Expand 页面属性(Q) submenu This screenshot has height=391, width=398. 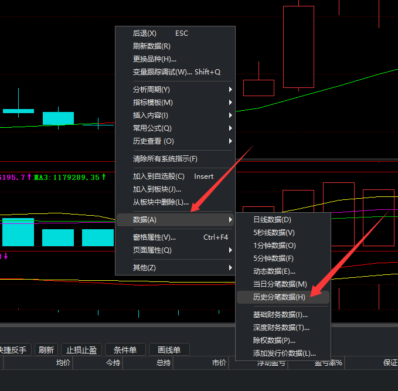click(152, 250)
